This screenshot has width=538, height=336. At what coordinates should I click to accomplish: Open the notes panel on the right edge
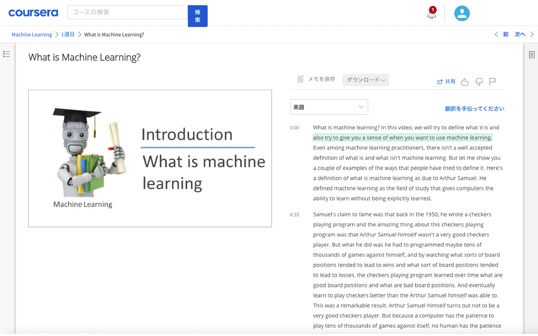click(532, 54)
